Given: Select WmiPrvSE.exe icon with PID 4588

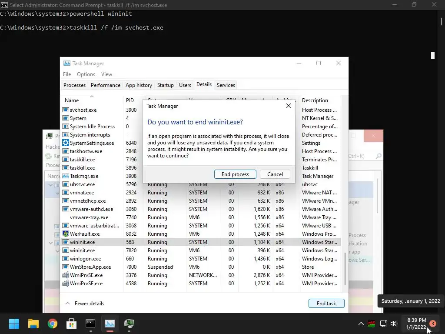Looking at the screenshot, I should (66, 283).
